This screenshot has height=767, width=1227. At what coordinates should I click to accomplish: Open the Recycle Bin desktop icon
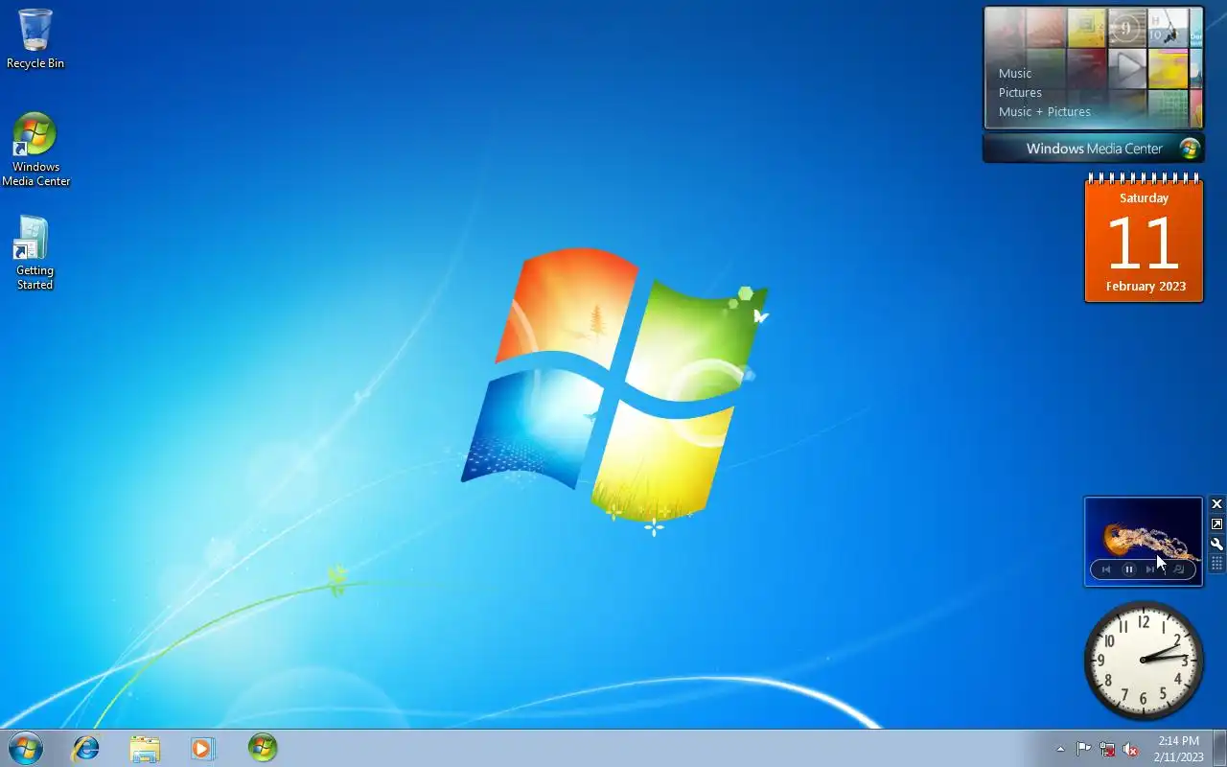35,39
